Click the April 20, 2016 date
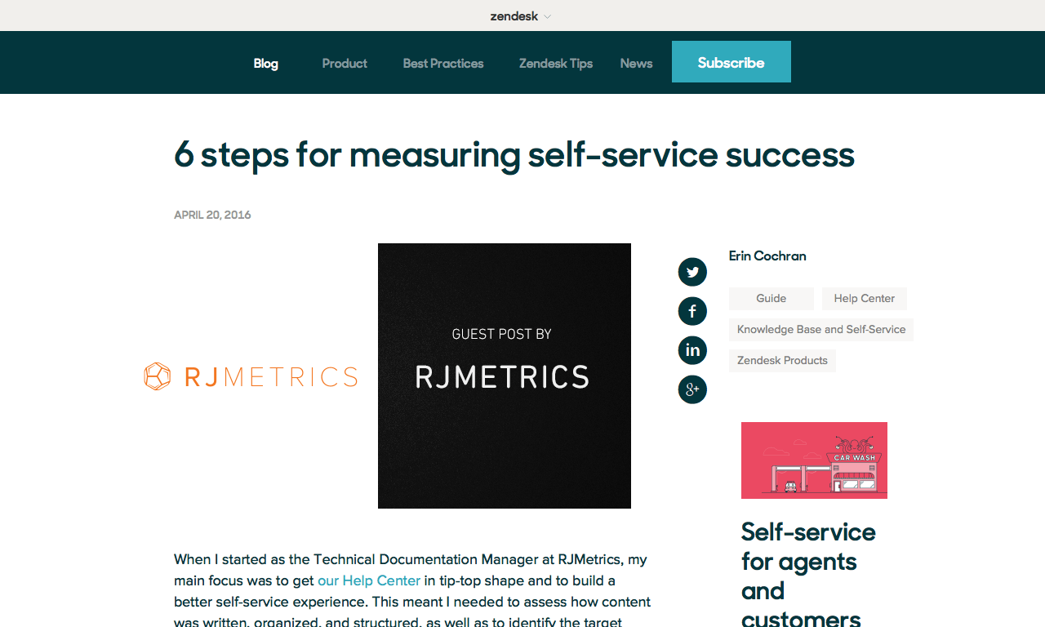Viewport: 1045px width, 627px height. click(212, 215)
